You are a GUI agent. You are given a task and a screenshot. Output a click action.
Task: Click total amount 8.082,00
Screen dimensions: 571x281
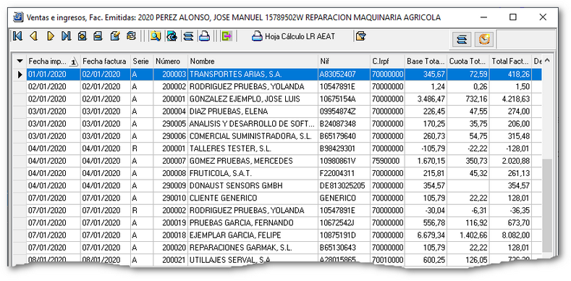[x=510, y=235]
